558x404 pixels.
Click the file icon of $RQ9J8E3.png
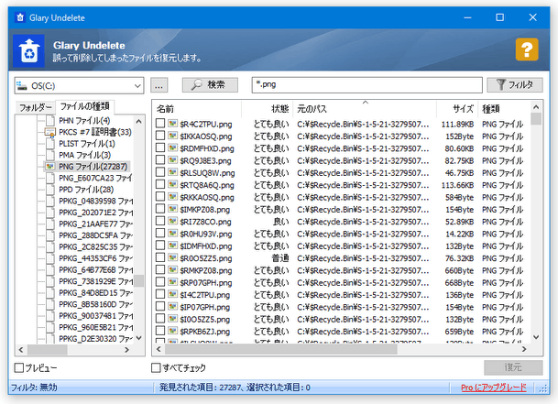tap(172, 160)
